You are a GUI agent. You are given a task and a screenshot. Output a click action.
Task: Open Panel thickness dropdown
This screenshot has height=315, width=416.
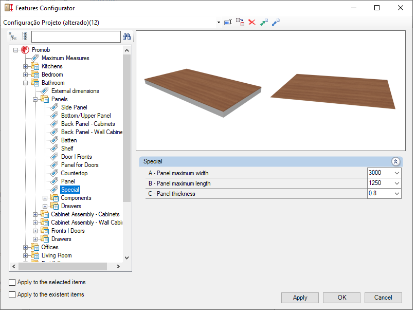point(396,194)
